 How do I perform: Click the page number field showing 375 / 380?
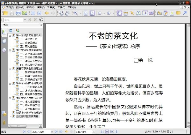click(41, 132)
